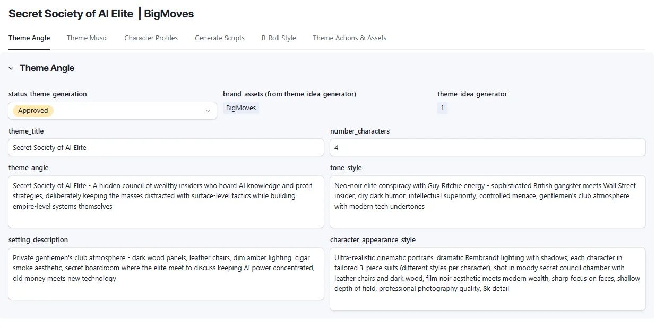Open the Theme Actions & Assets tab
Viewport: 664px width, 329px height.
pos(349,38)
